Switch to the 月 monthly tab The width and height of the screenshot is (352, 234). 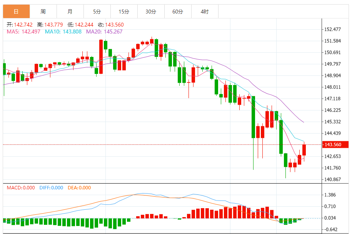point(70,12)
